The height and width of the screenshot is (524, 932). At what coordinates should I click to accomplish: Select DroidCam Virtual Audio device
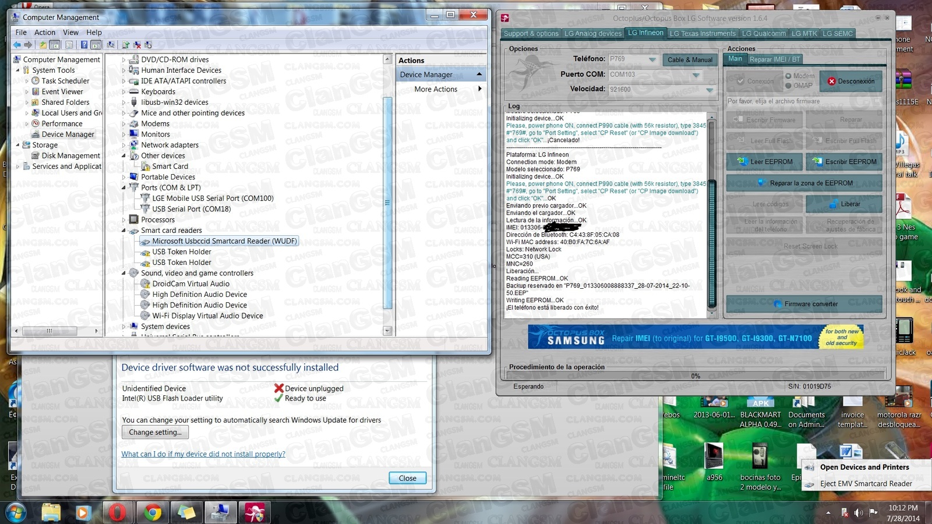[x=190, y=284]
